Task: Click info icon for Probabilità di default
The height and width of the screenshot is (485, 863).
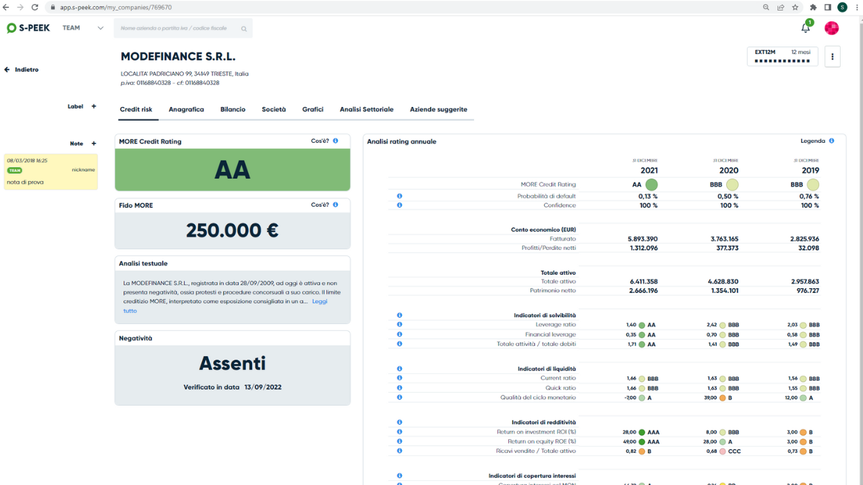Action: click(400, 196)
